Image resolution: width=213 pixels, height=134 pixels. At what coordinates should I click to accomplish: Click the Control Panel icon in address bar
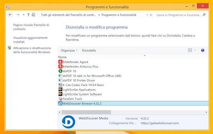34,15
